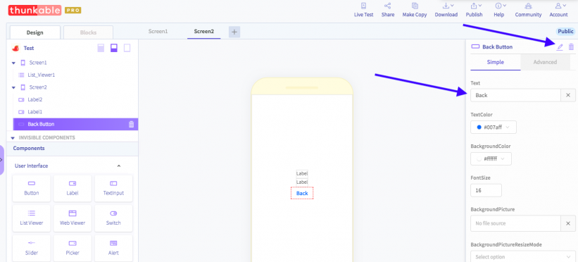Open the TextColor #007aff picker
This screenshot has height=262, width=578.
(x=494, y=127)
